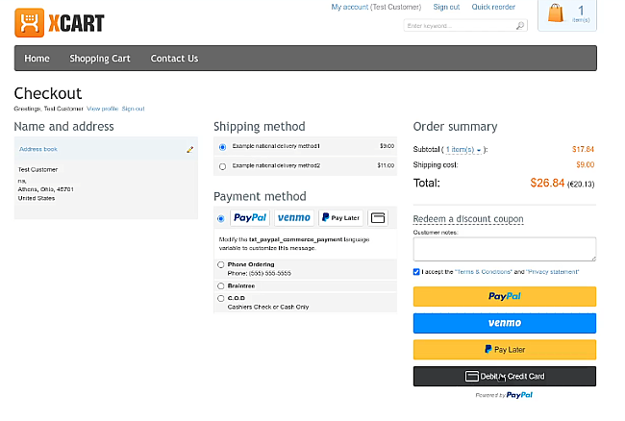Screen dimensions: 625x421
Task: Select Example national delivery method2 radio
Action: (222, 166)
